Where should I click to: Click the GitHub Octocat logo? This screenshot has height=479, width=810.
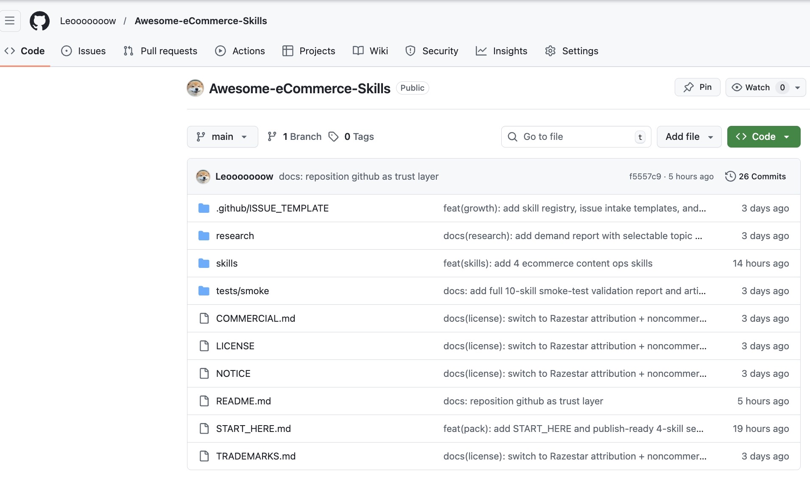(39, 21)
